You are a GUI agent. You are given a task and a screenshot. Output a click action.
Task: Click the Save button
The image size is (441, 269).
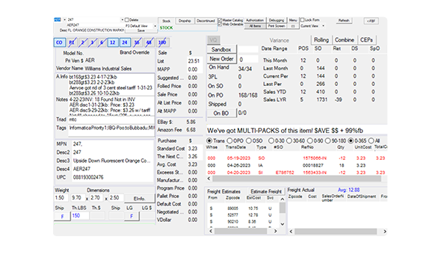(141, 31)
